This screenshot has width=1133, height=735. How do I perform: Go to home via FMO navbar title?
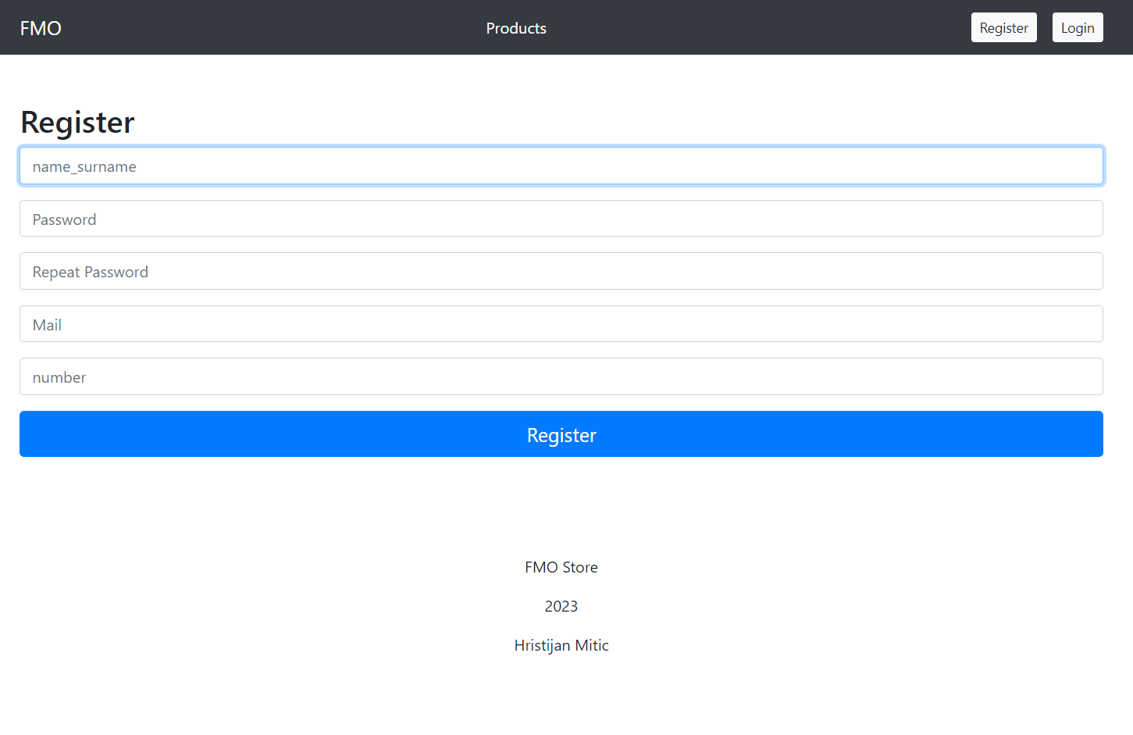click(41, 28)
